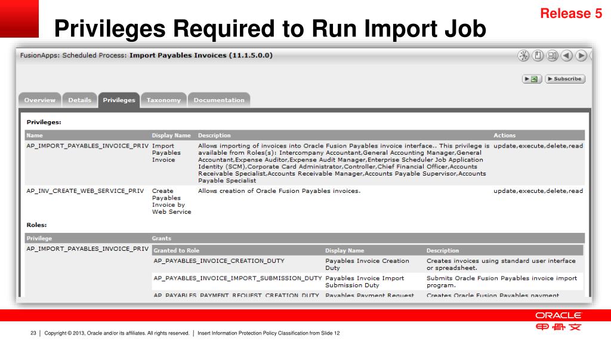The height and width of the screenshot is (344, 611).
Task: Select the AP_INV_CREATE_WEB_SERVICE_PRIV row name
Action: click(x=85, y=191)
